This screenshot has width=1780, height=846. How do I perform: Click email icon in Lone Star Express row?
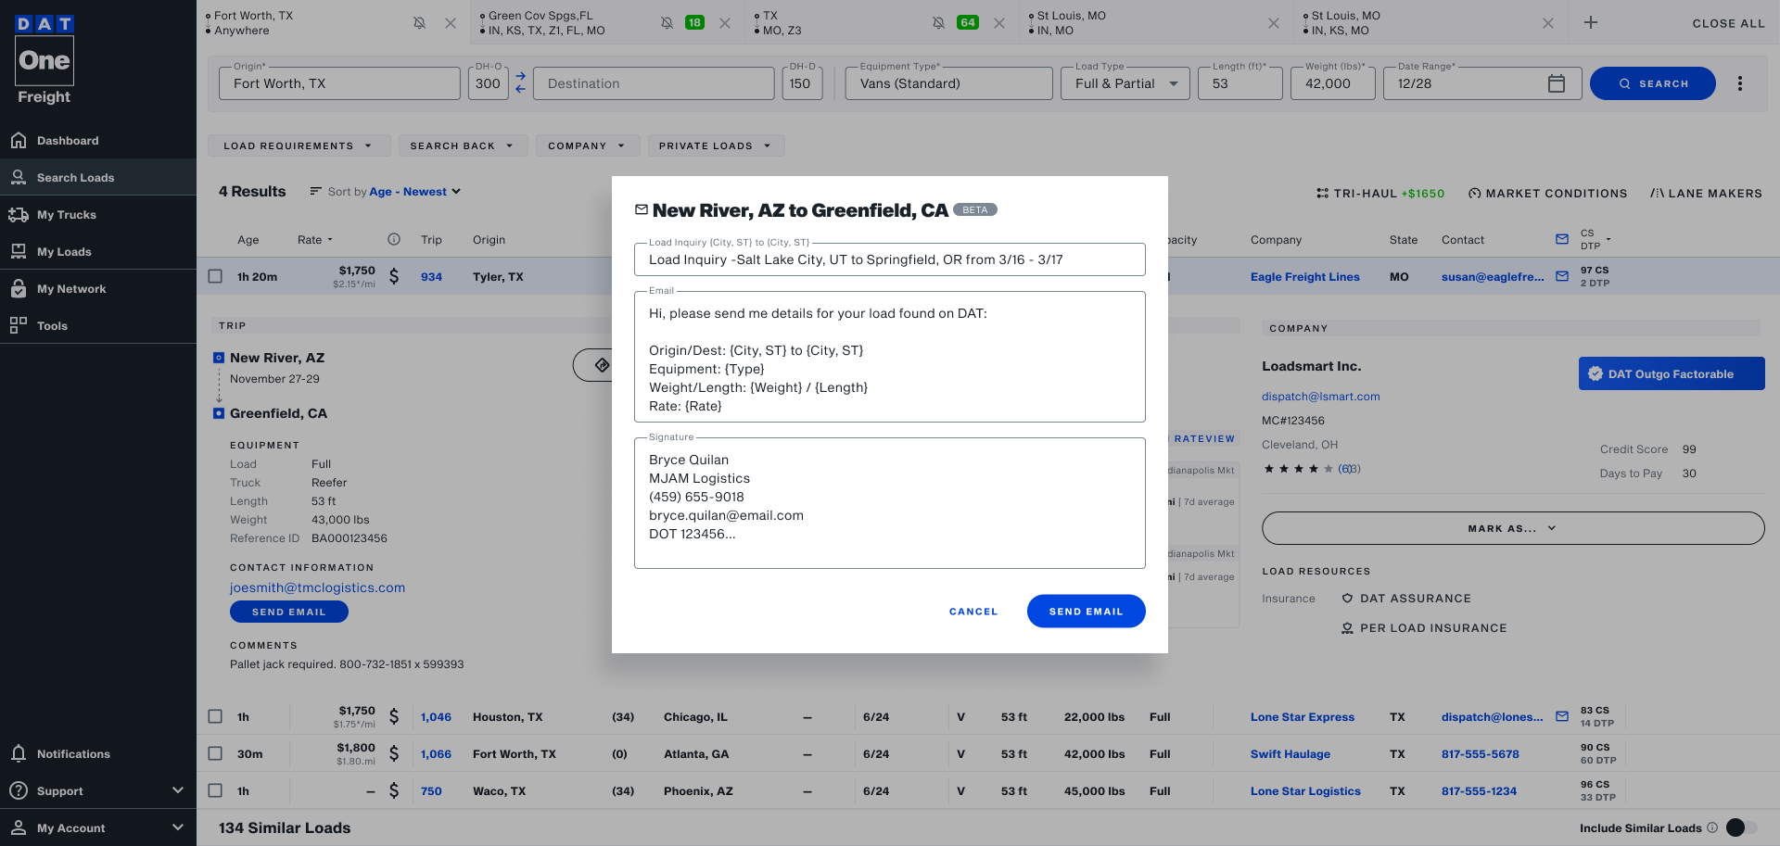coord(1562,716)
